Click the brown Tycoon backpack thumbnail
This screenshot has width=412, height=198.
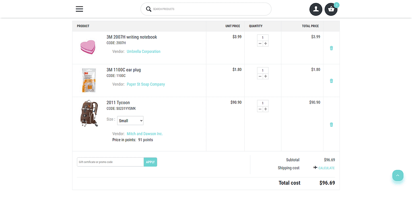(89, 113)
